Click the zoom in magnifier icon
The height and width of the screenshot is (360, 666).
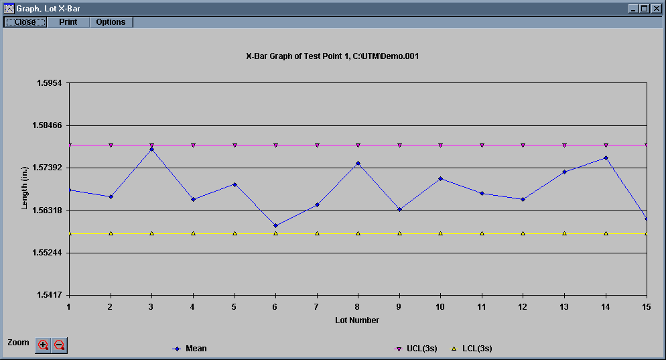pyautogui.click(x=43, y=345)
